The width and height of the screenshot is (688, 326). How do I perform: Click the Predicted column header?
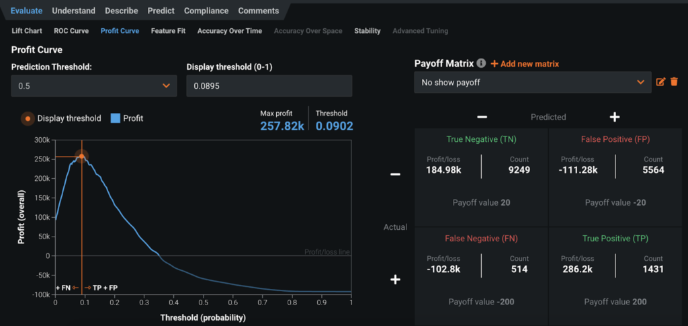(x=548, y=117)
